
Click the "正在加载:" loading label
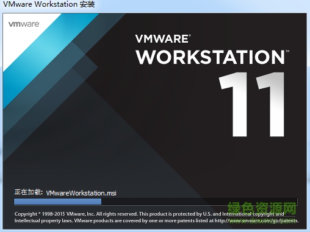[29, 192]
